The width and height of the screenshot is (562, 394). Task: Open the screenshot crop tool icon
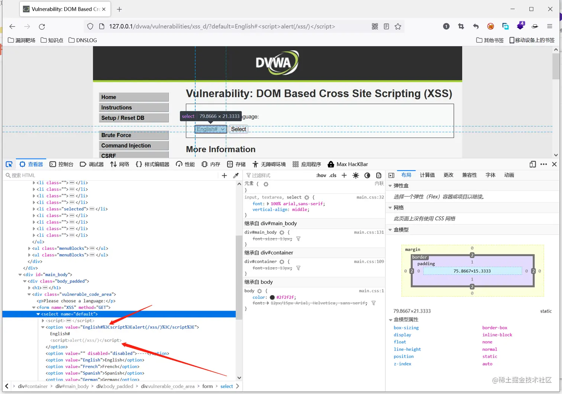tap(461, 26)
